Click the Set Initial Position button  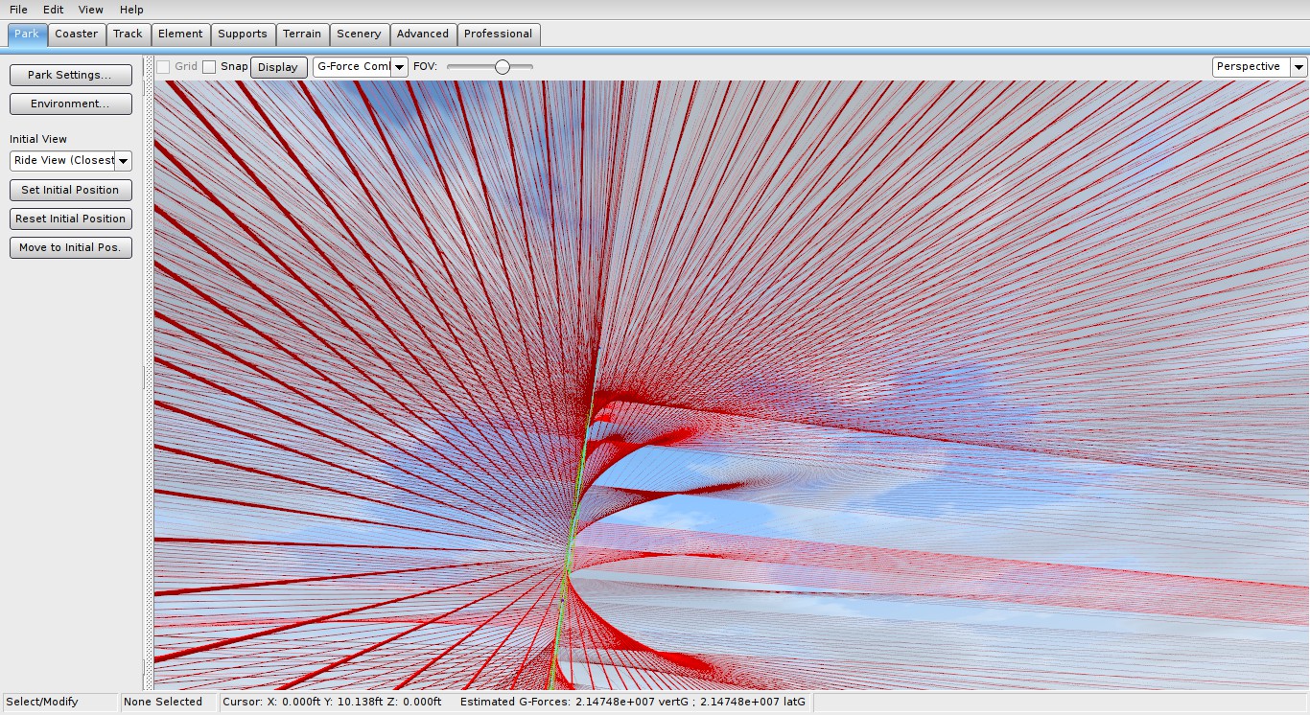pos(71,190)
